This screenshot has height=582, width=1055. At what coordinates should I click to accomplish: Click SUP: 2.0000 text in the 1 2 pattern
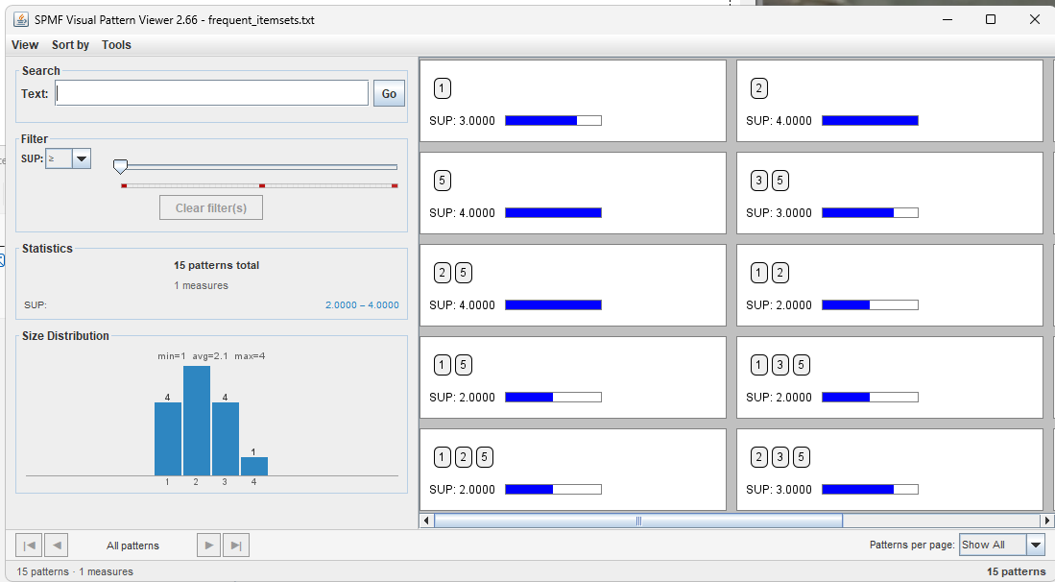tap(779, 304)
